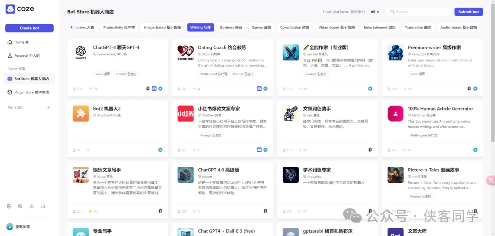Open the 文章润色助手 card title
The height and width of the screenshot is (236, 495).
click(317, 109)
